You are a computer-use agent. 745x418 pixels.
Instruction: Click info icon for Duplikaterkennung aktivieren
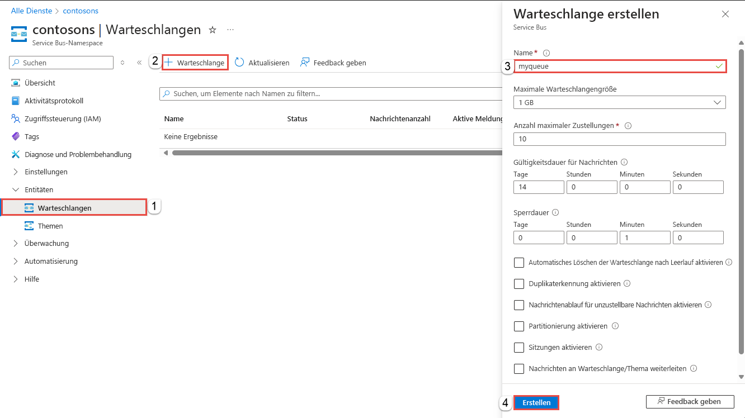coord(627,283)
